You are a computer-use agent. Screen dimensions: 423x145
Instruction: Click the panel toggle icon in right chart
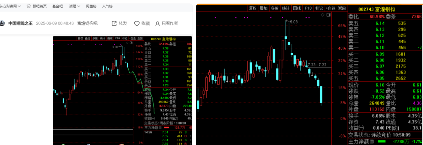point(328,15)
